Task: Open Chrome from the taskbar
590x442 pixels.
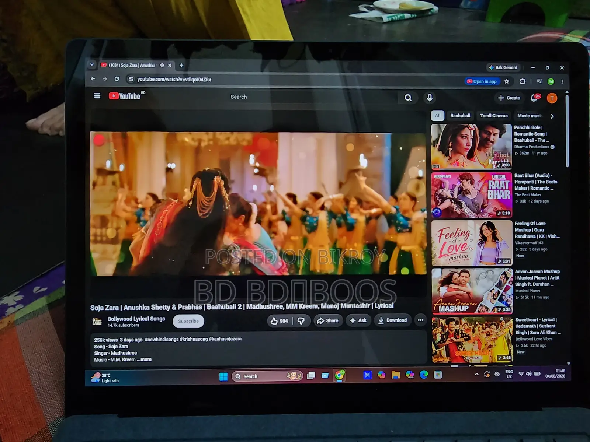Action: click(x=339, y=375)
